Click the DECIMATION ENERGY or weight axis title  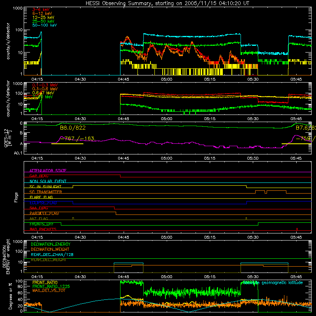pyautogui.click(x=6, y=256)
